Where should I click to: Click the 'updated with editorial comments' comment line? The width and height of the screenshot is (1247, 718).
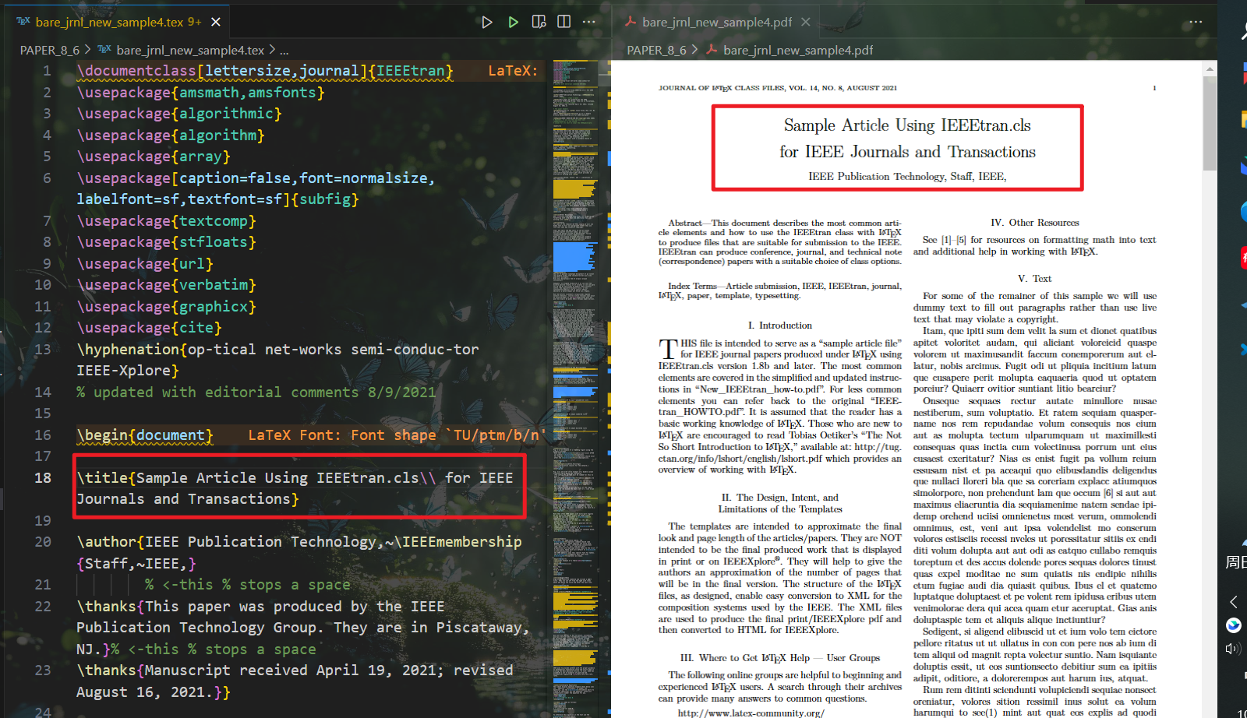[x=256, y=392]
